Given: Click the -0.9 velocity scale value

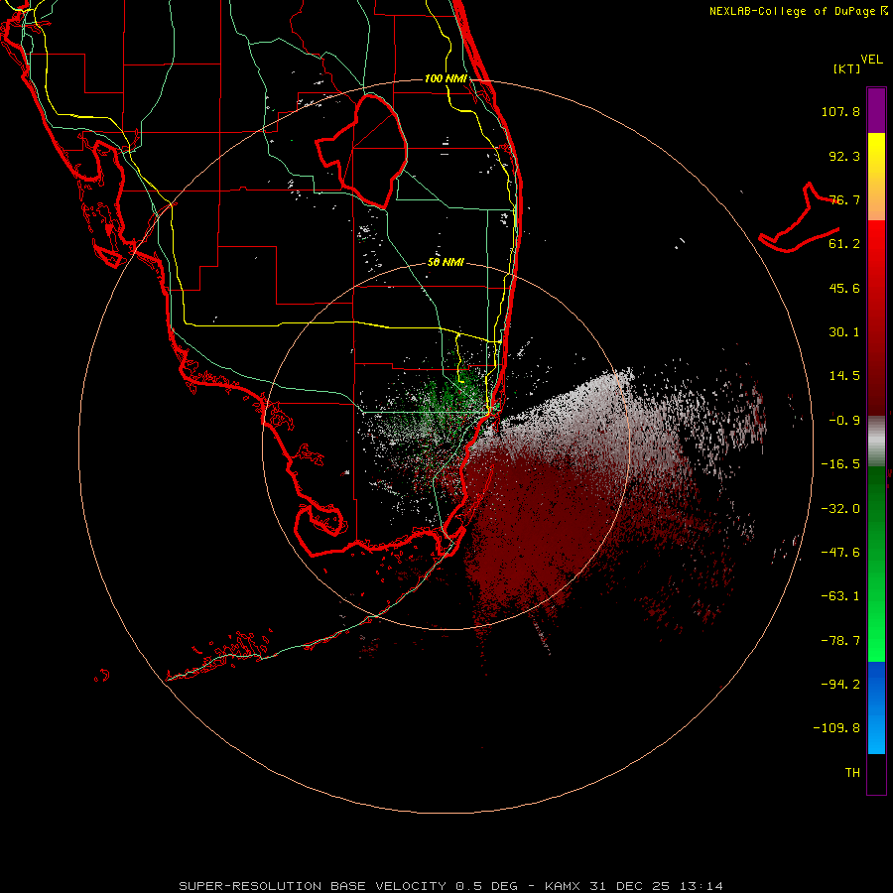Looking at the screenshot, I should pyautogui.click(x=844, y=421).
